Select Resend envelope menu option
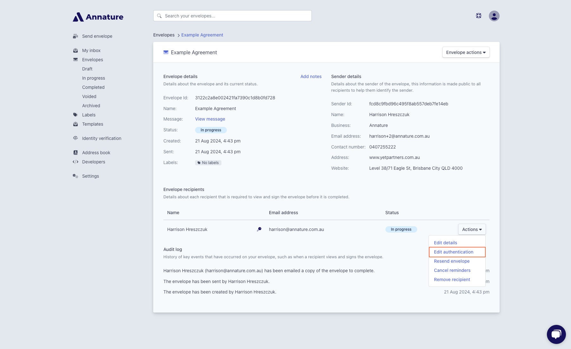This screenshot has width=571, height=349. [x=452, y=261]
